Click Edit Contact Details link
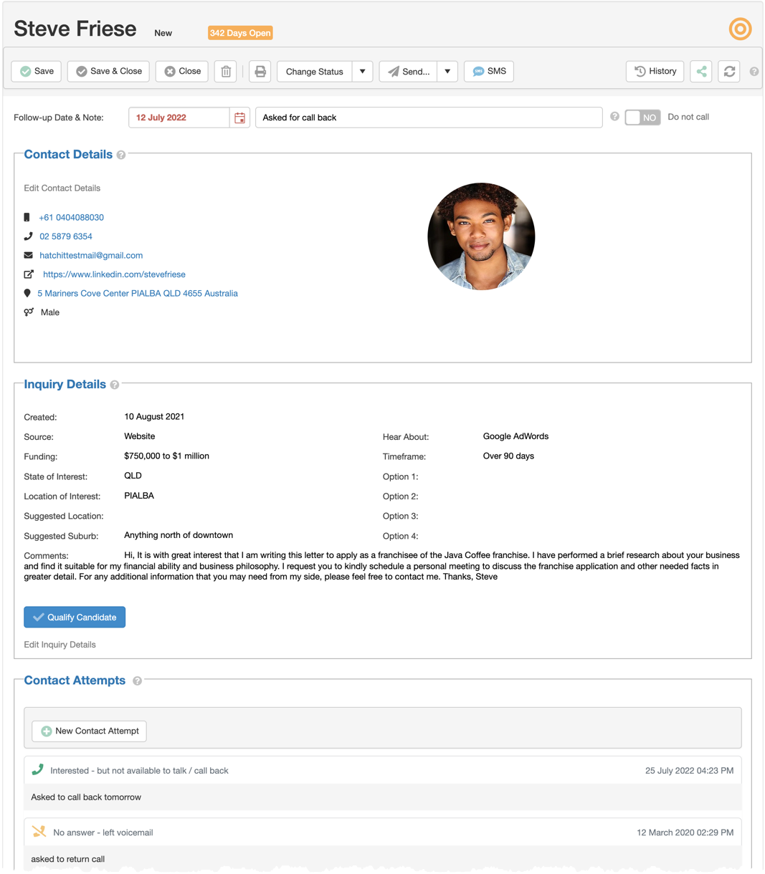765x874 pixels. pyautogui.click(x=62, y=188)
